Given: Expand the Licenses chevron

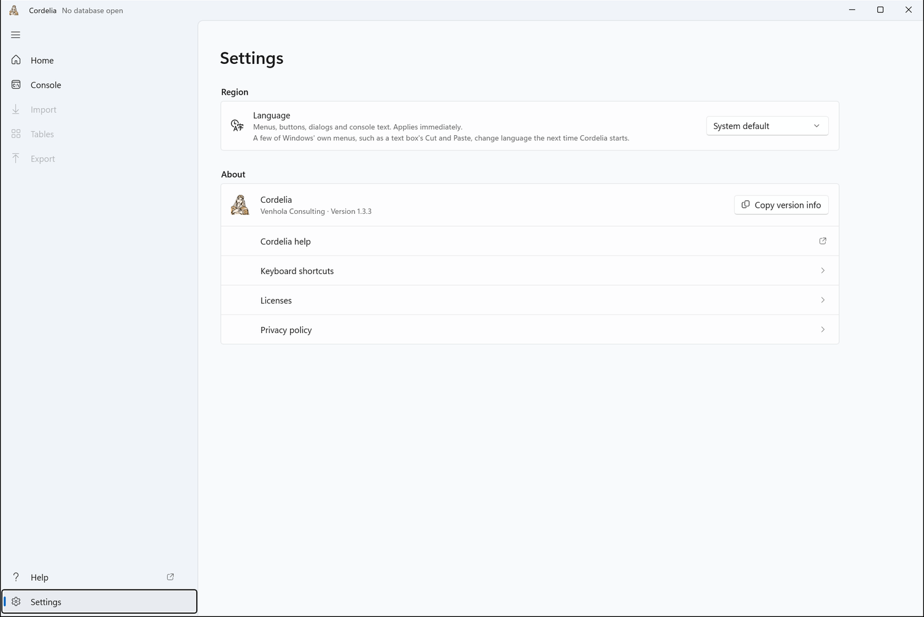Looking at the screenshot, I should point(823,300).
